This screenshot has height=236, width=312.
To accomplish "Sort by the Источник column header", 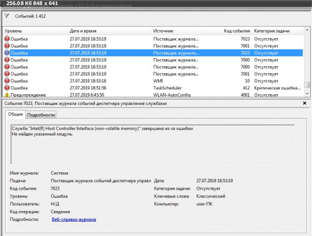I will click(x=177, y=31).
